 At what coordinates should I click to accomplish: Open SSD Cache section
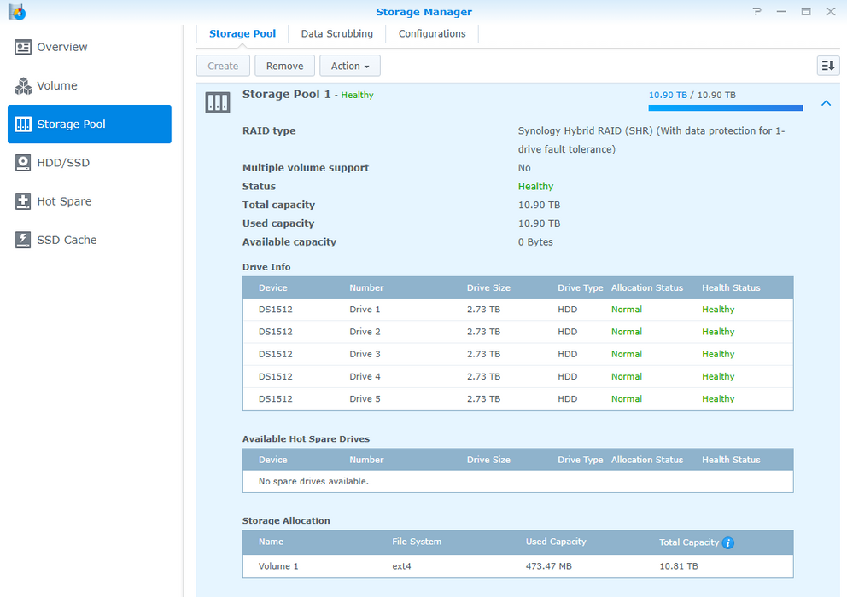coord(89,240)
